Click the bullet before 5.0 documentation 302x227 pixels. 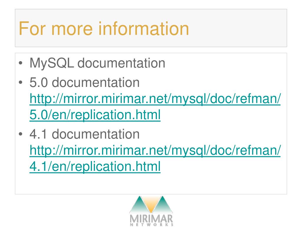(x=21, y=82)
